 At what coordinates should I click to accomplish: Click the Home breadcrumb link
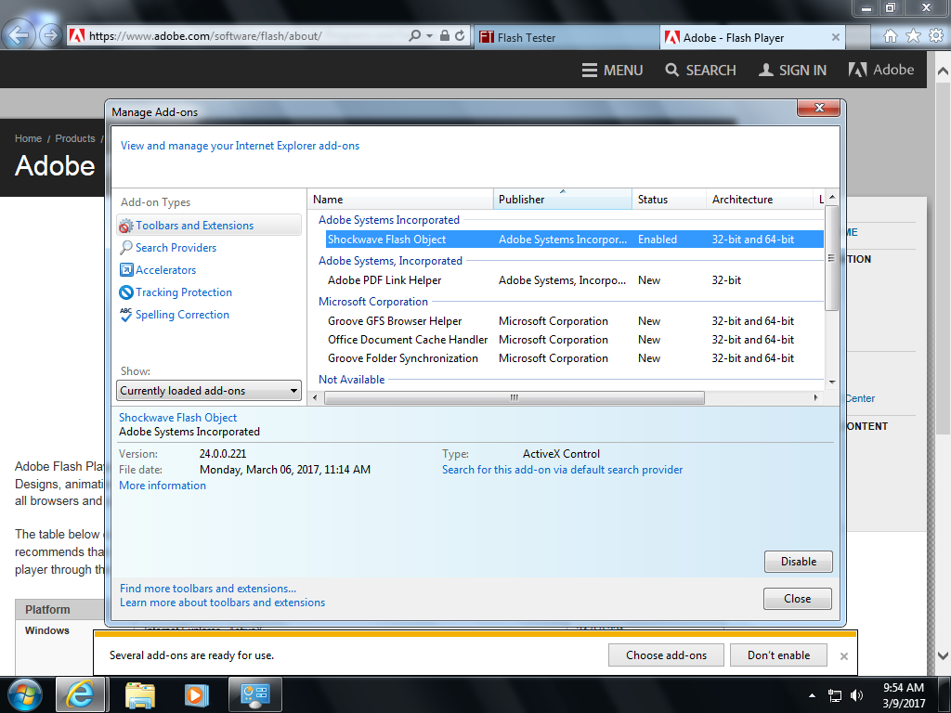click(x=28, y=139)
